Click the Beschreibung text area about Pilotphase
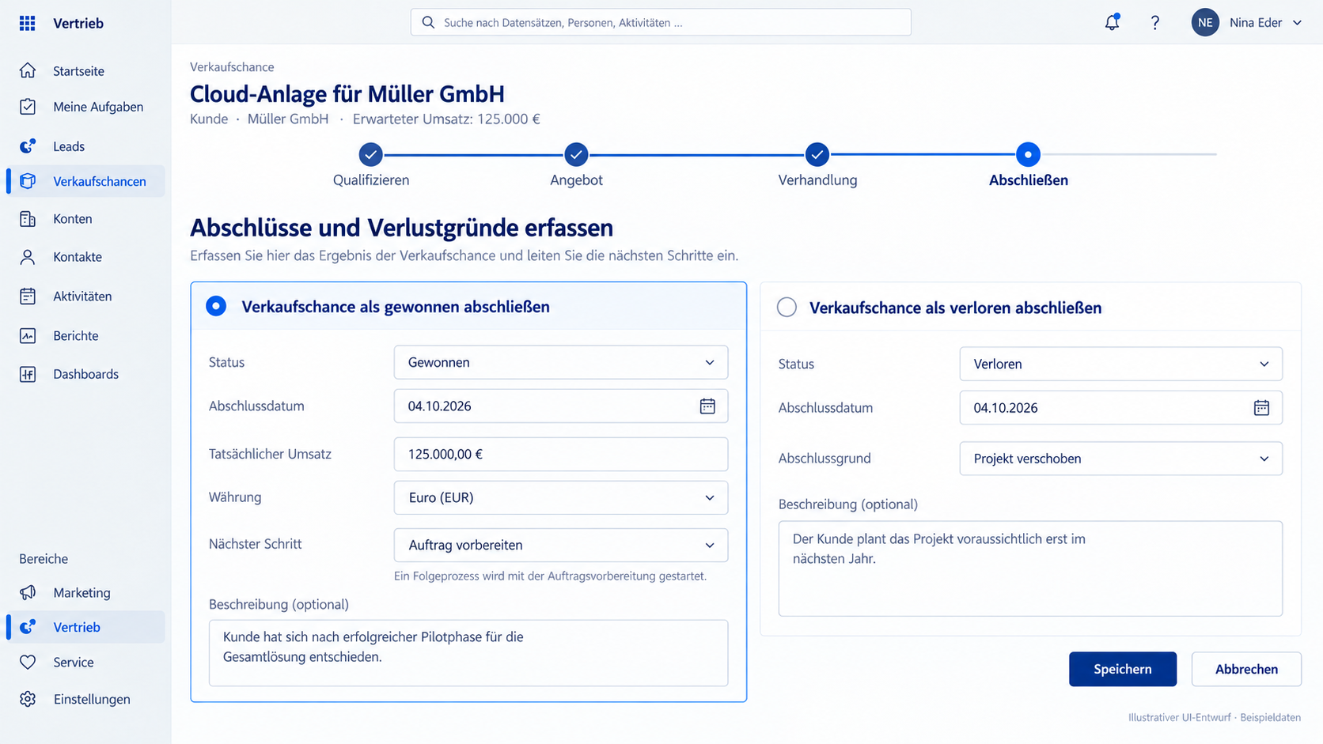1323x744 pixels. [468, 653]
